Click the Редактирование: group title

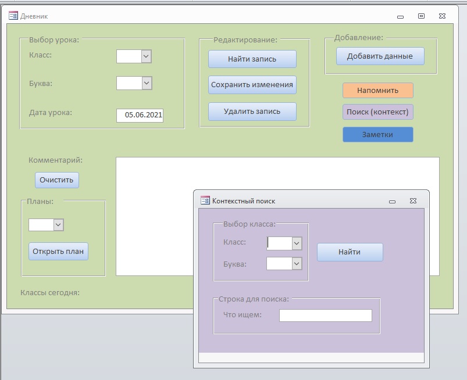tap(245, 40)
